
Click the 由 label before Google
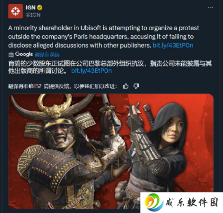[x=11, y=54]
